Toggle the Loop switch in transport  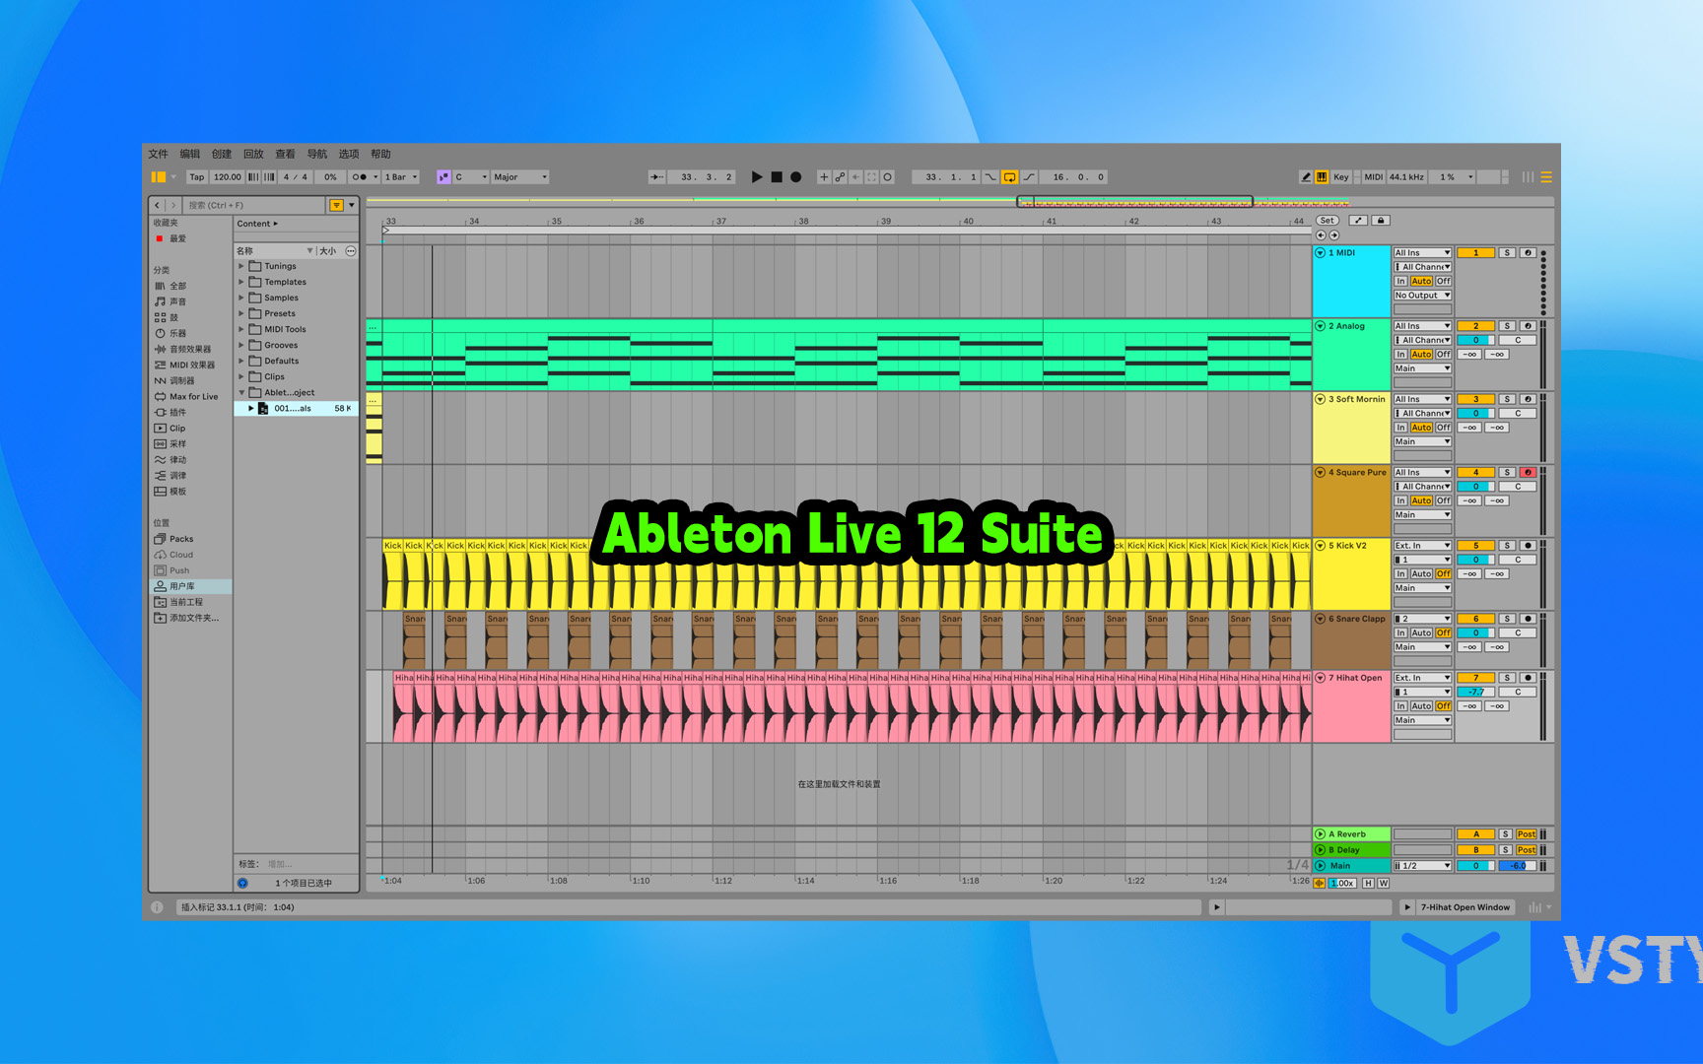(x=1009, y=177)
